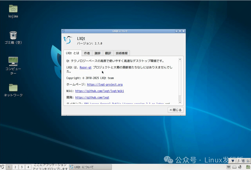This screenshot has height=170, width=251.
Task: Click the scrollbar down arrow in the dialog
Action: tap(180, 102)
